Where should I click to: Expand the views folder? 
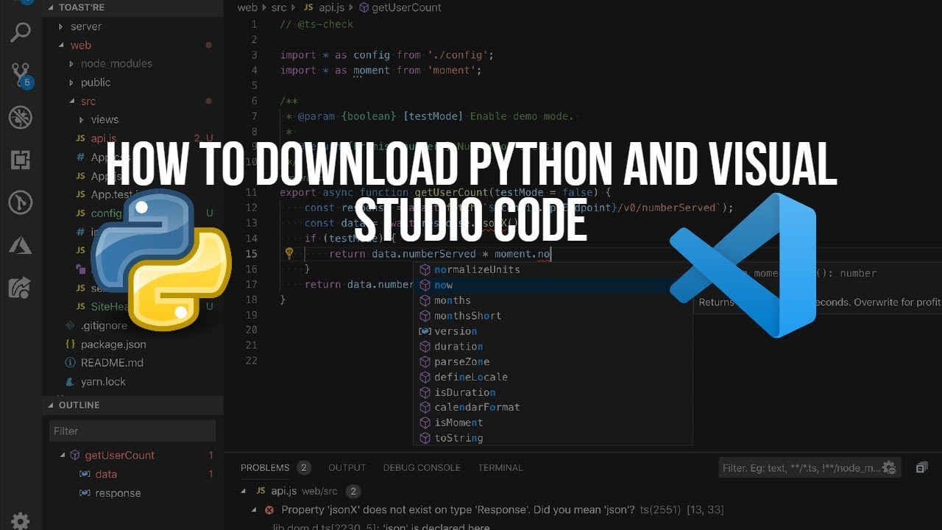click(x=82, y=120)
